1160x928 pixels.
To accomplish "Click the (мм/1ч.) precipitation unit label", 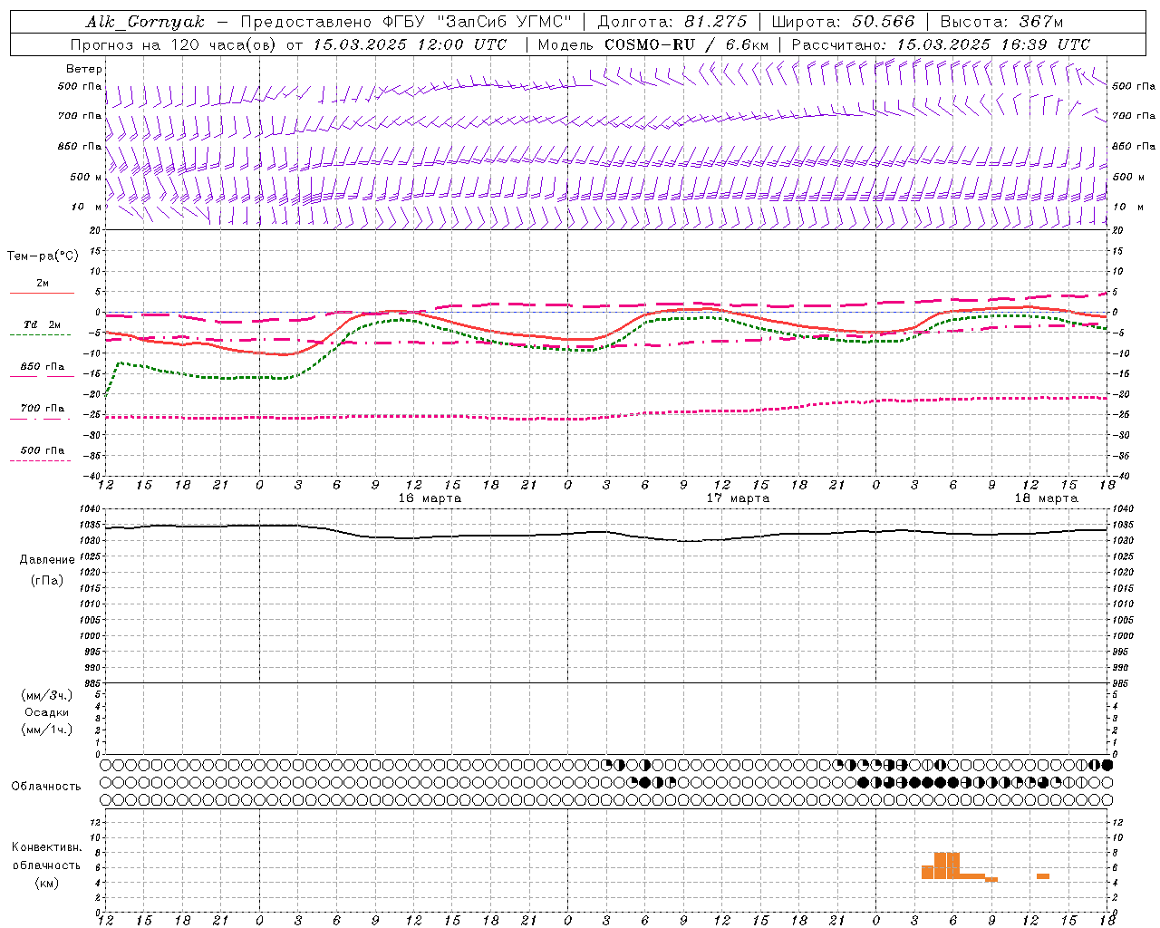I will click(x=46, y=730).
